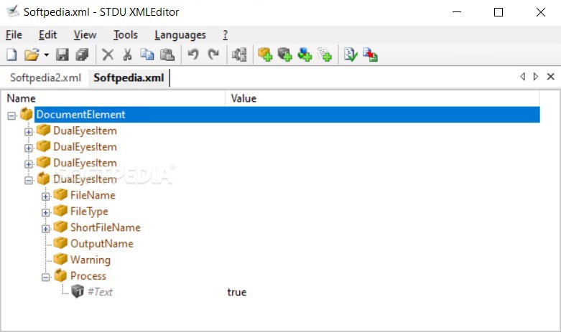Select the ShortFileName tree item
Screen dimensions: 561x332
pos(105,227)
